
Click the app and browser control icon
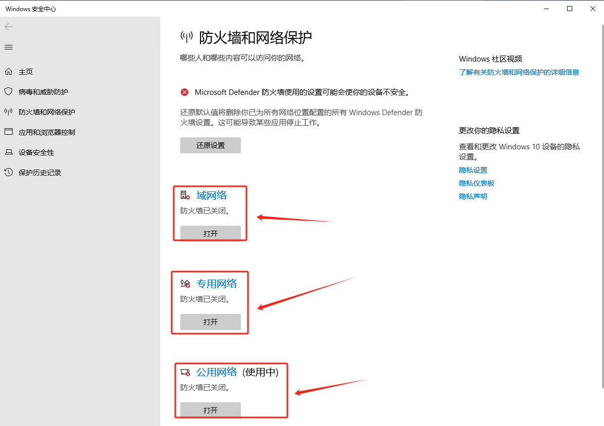(x=9, y=132)
